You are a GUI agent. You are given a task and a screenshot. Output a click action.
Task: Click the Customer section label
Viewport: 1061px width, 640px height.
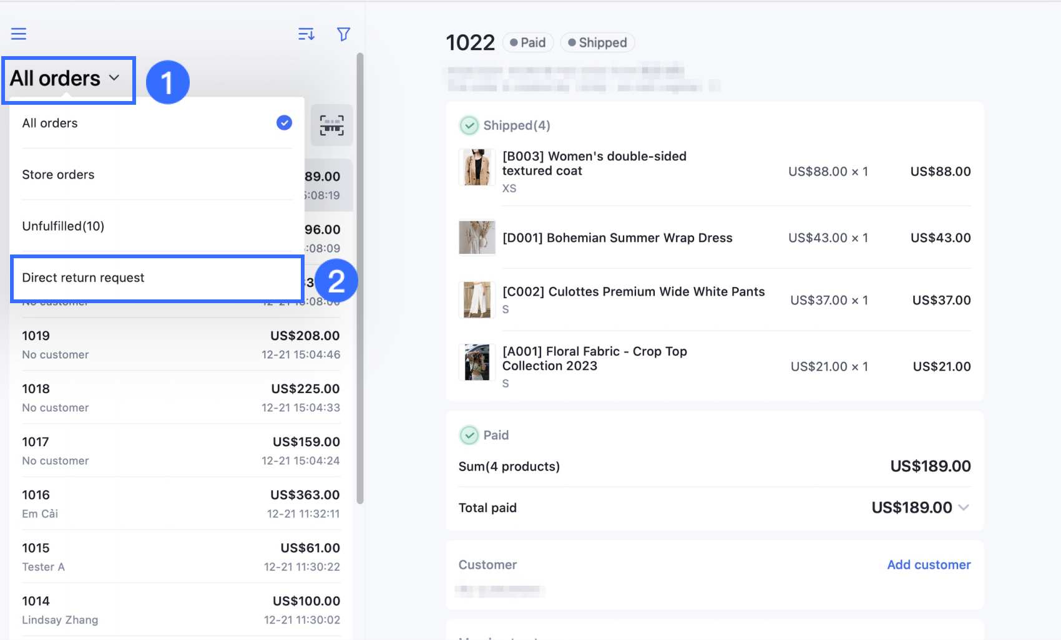coord(487,565)
